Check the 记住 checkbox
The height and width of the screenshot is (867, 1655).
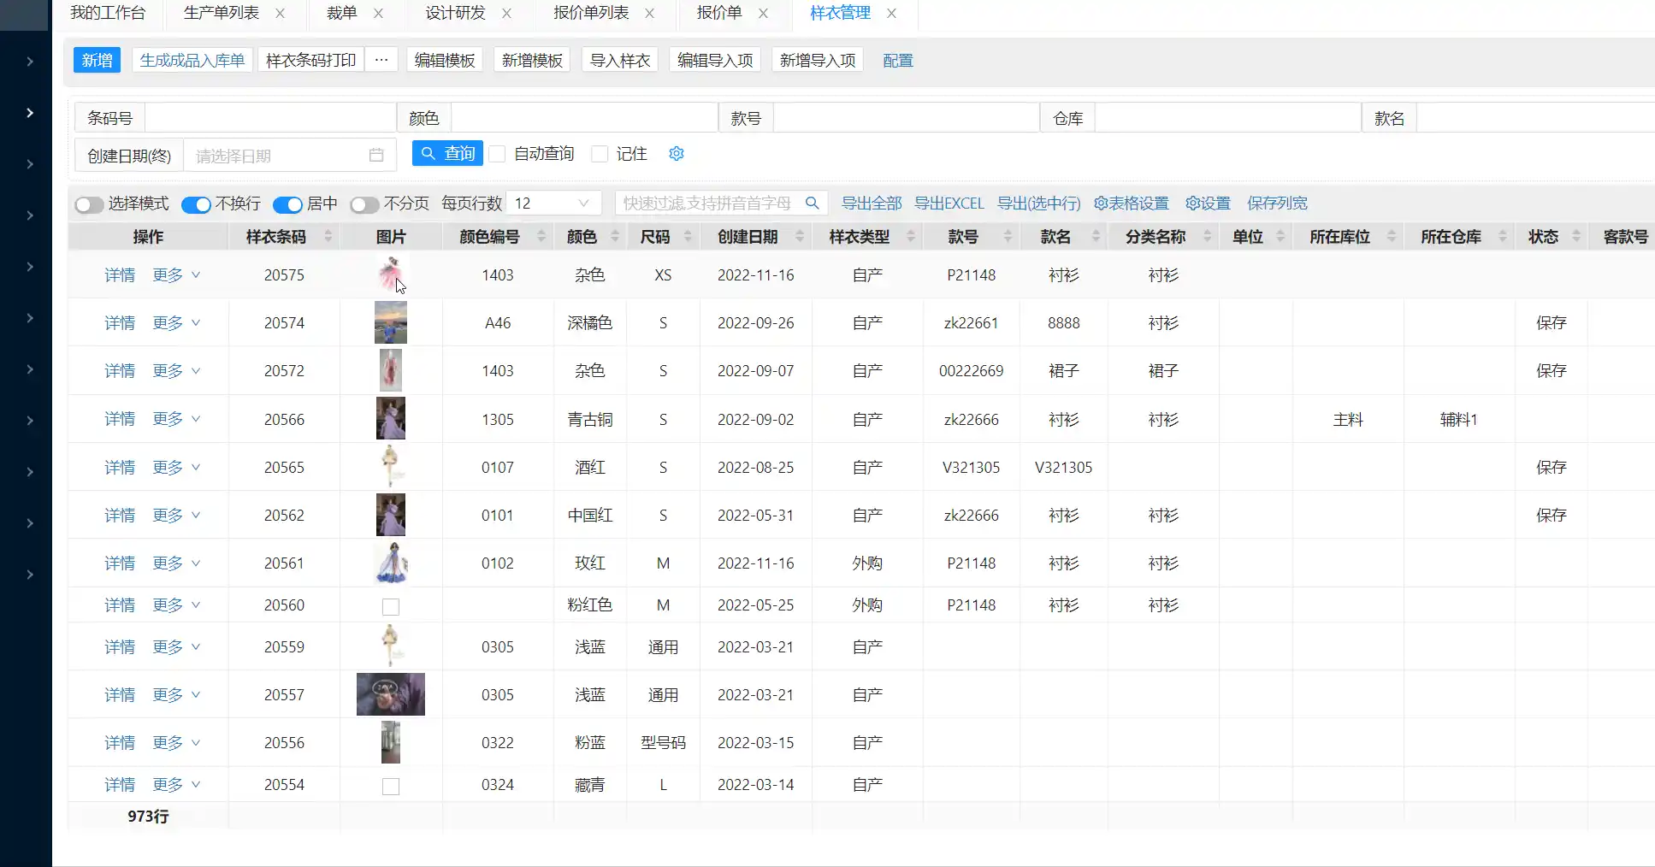pos(600,154)
